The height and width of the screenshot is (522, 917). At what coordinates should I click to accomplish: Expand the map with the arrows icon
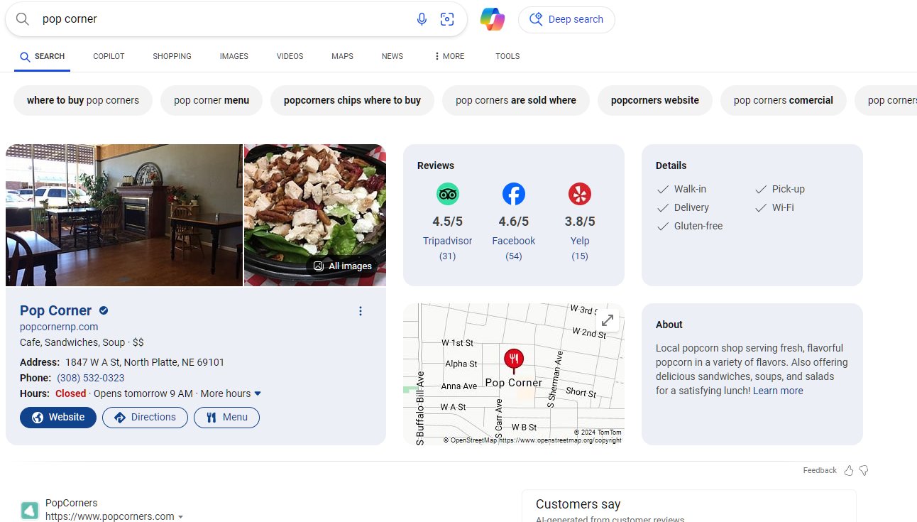tap(608, 320)
